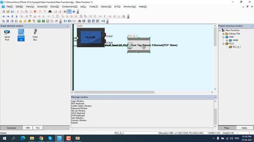Click Message window scroll up arrow
254x142 pixels.
tap(216, 101)
